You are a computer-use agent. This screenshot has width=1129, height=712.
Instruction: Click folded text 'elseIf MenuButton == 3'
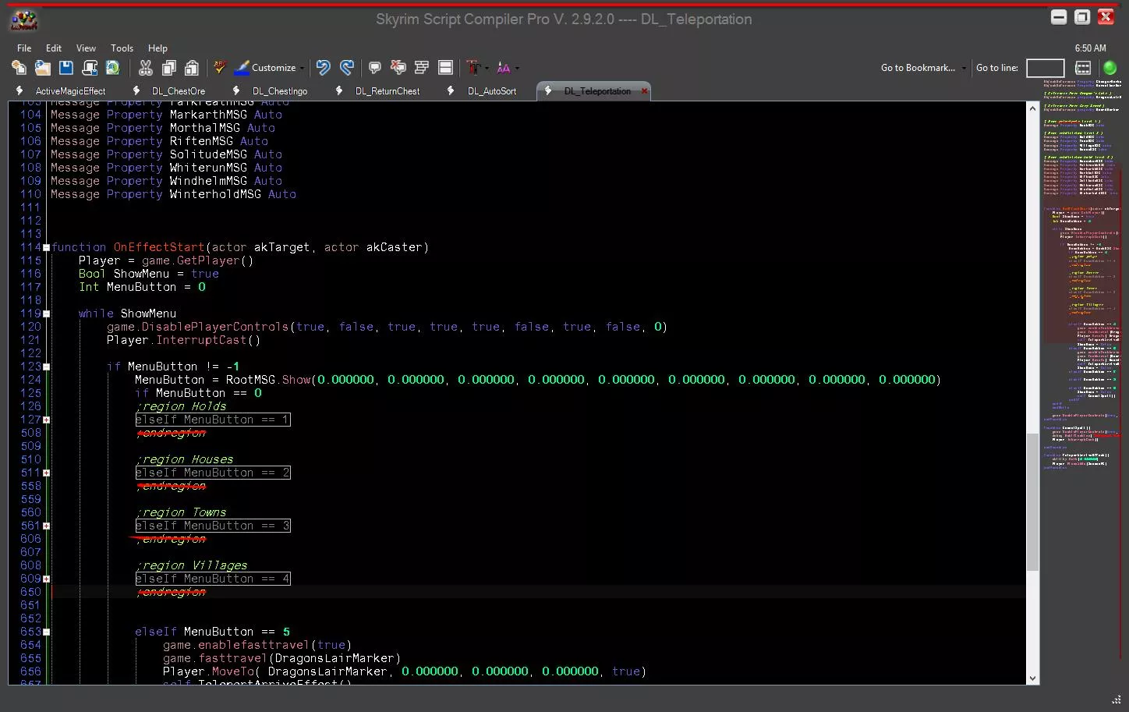point(212,526)
